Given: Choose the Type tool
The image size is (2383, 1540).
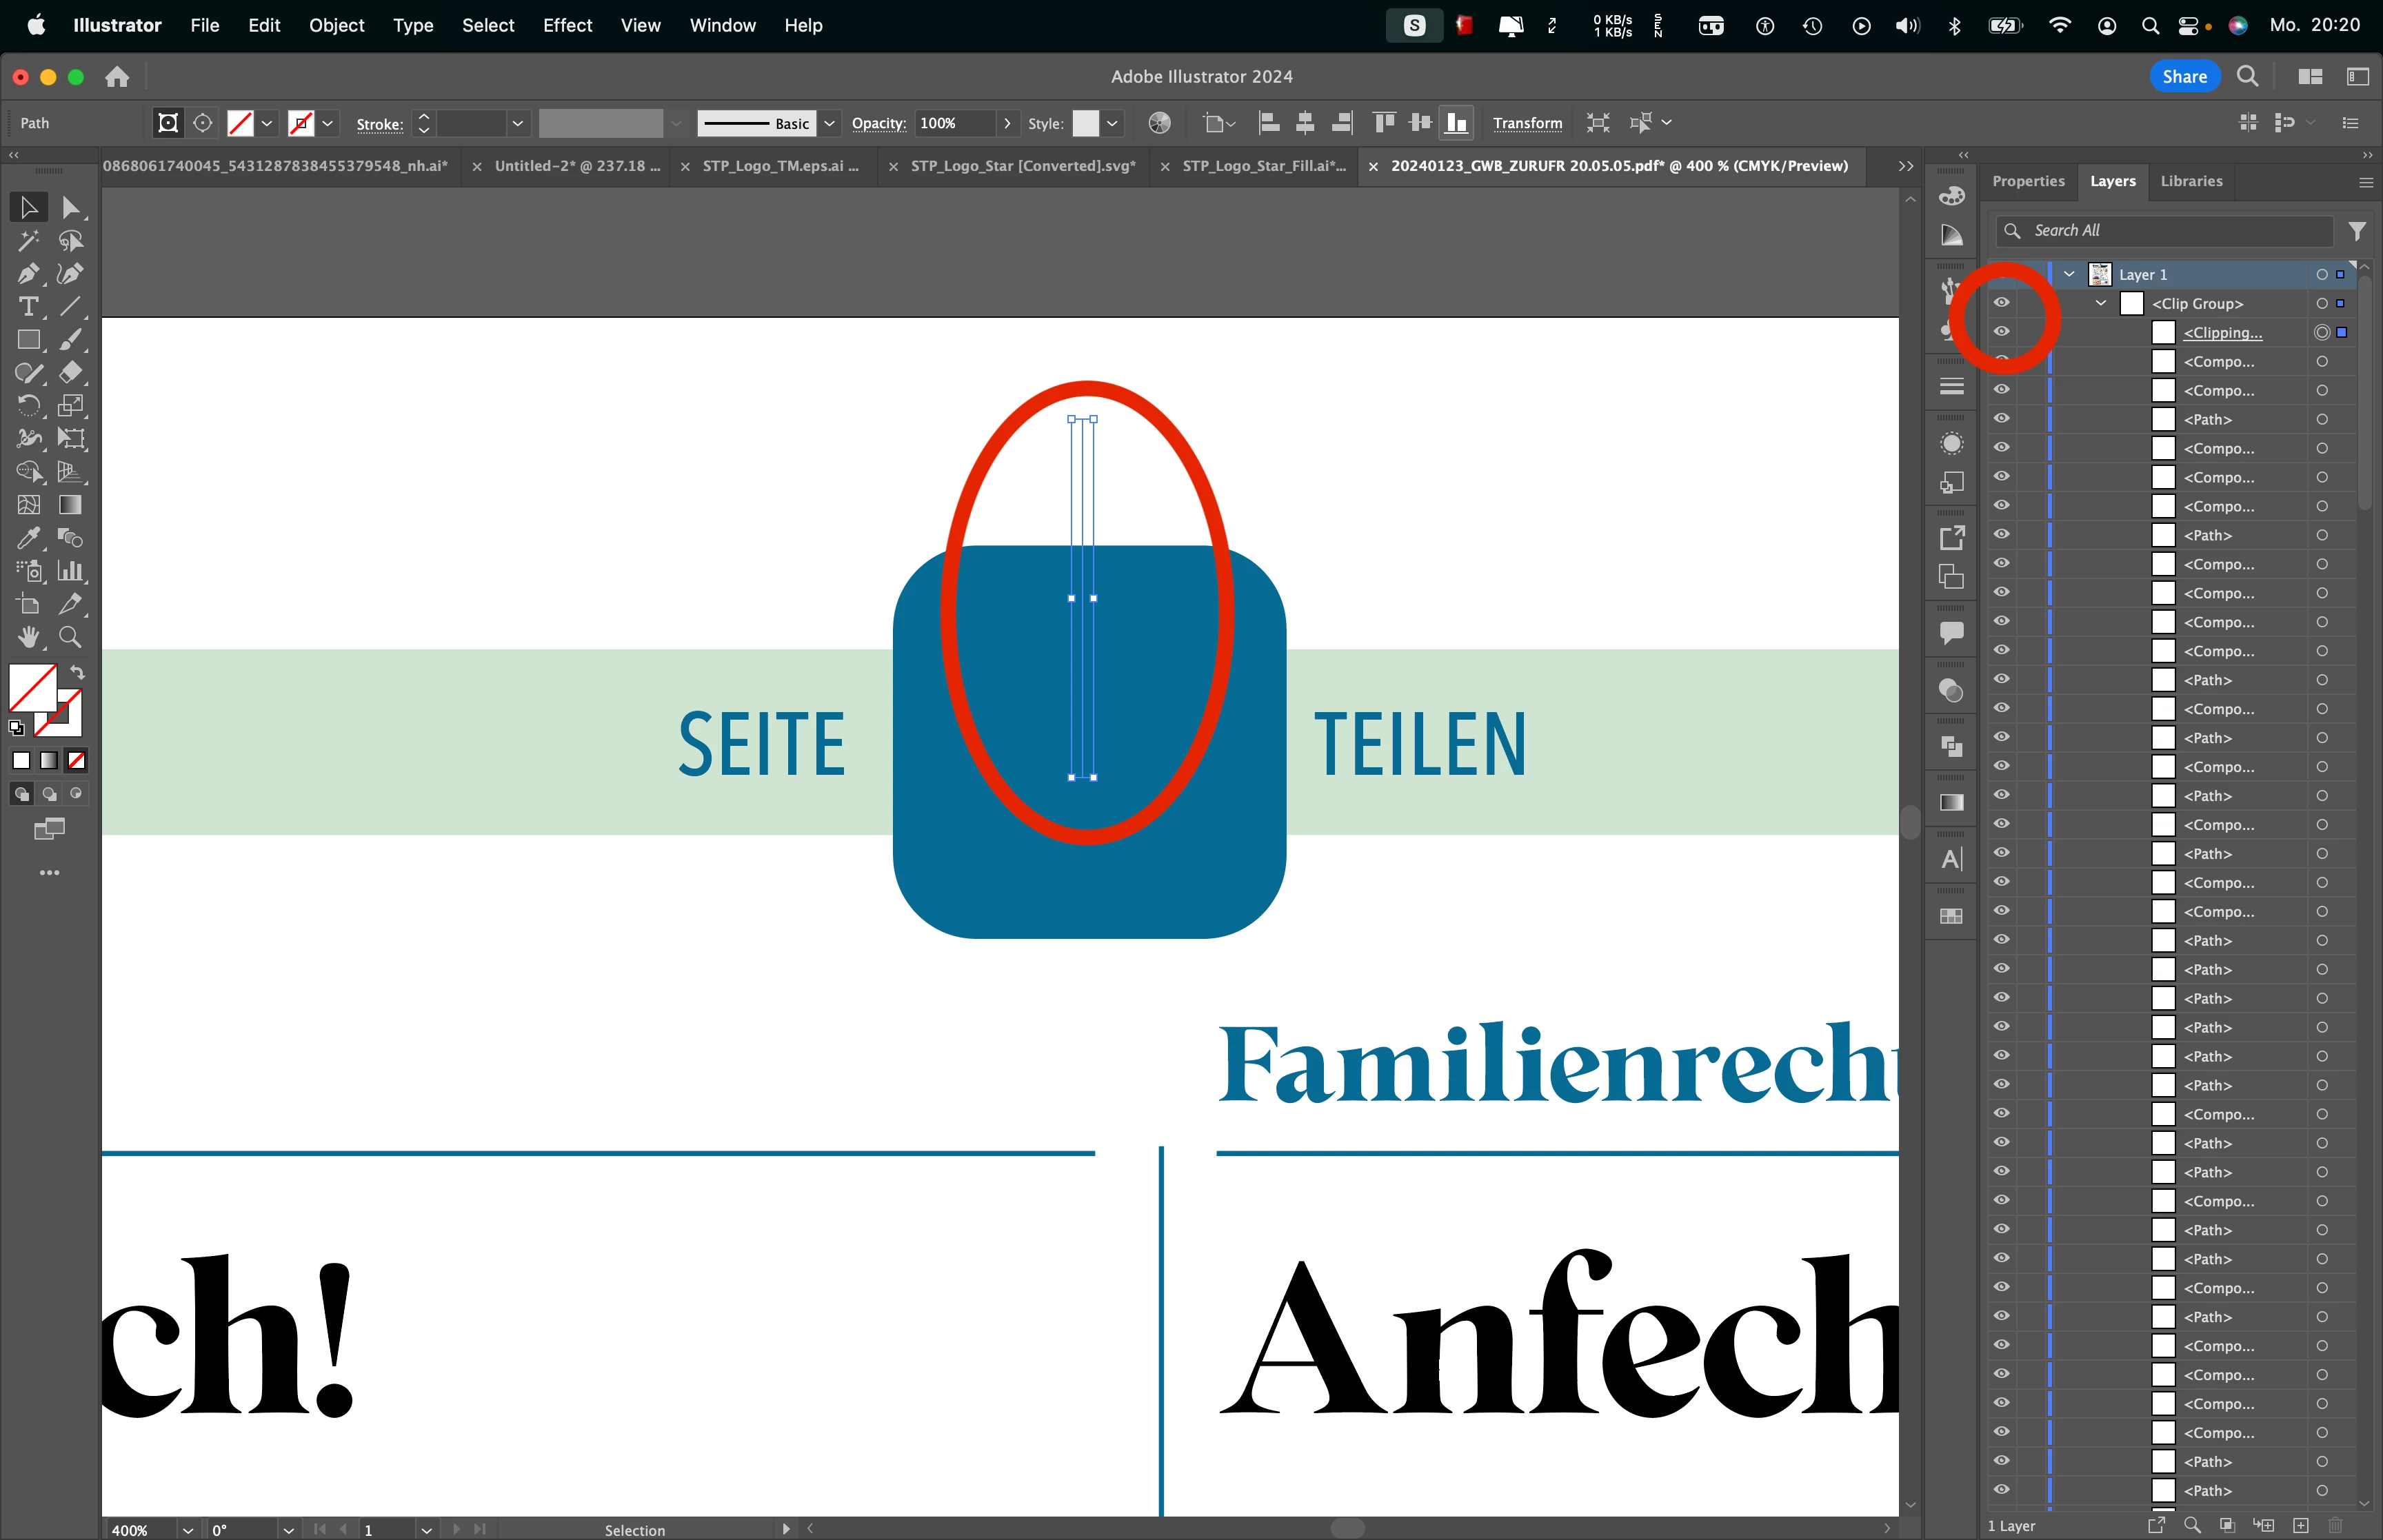Looking at the screenshot, I should click(28, 307).
